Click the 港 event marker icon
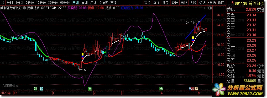This screenshot has width=267, height=98. click(x=90, y=89)
